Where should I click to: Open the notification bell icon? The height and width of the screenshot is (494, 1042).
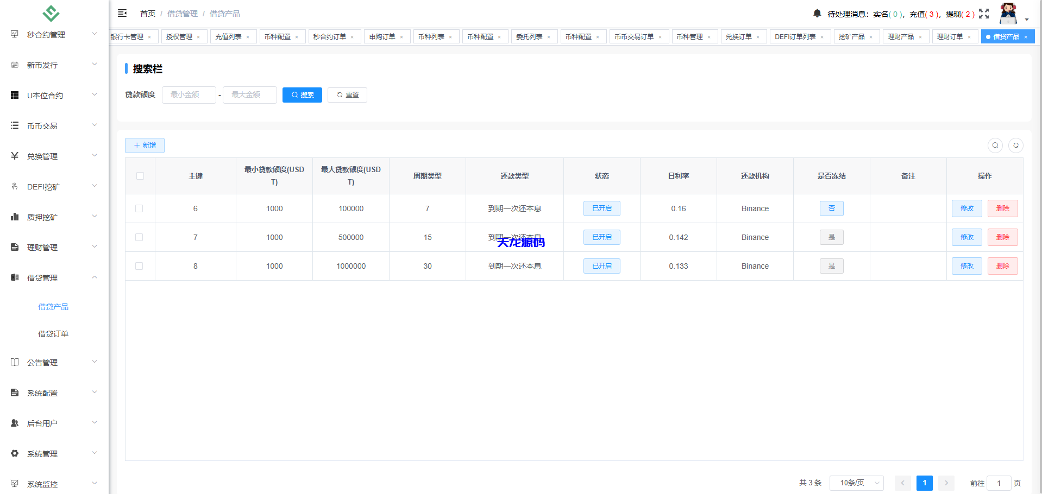click(x=816, y=13)
